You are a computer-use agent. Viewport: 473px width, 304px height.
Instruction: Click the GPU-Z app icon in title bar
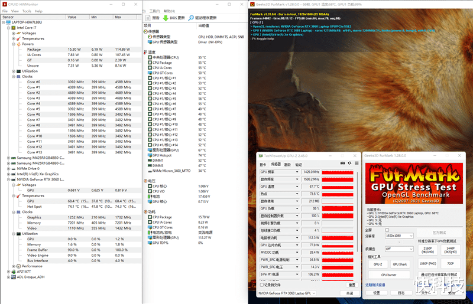pyautogui.click(x=261, y=156)
